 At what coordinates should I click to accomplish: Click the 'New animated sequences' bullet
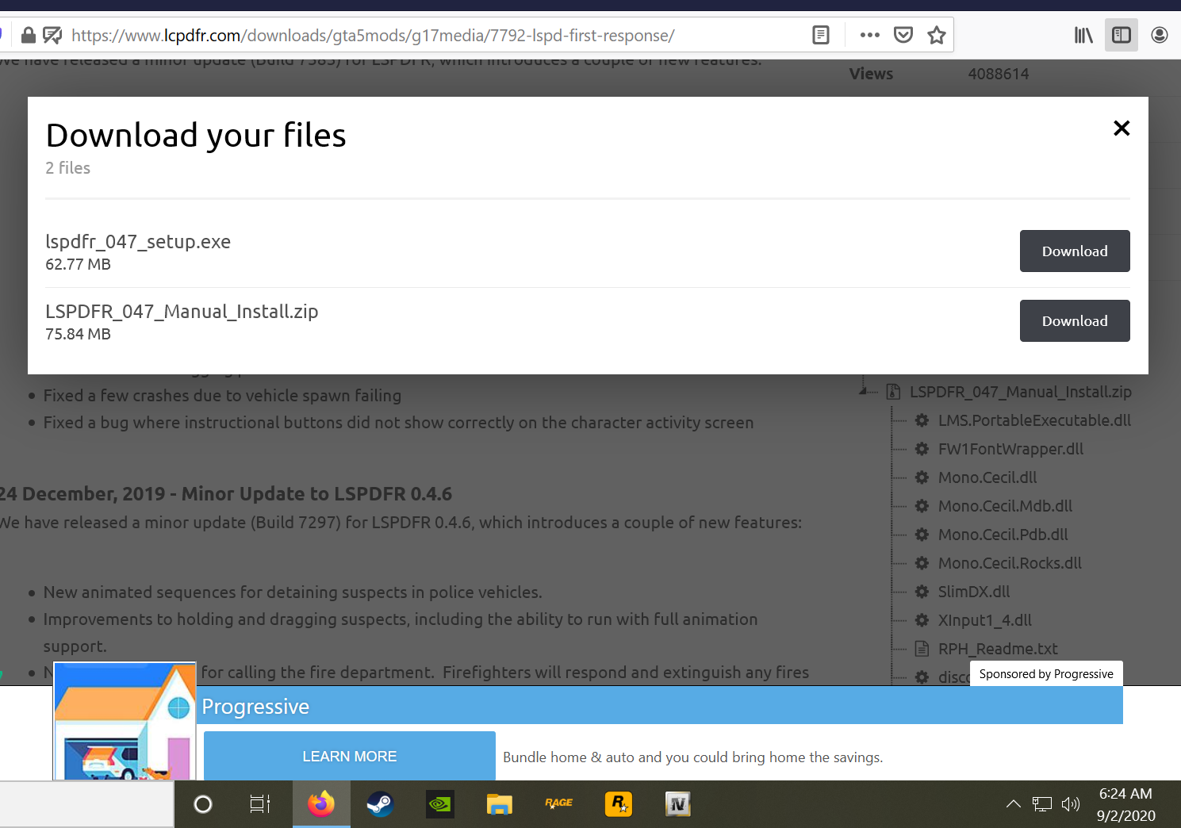tap(293, 592)
